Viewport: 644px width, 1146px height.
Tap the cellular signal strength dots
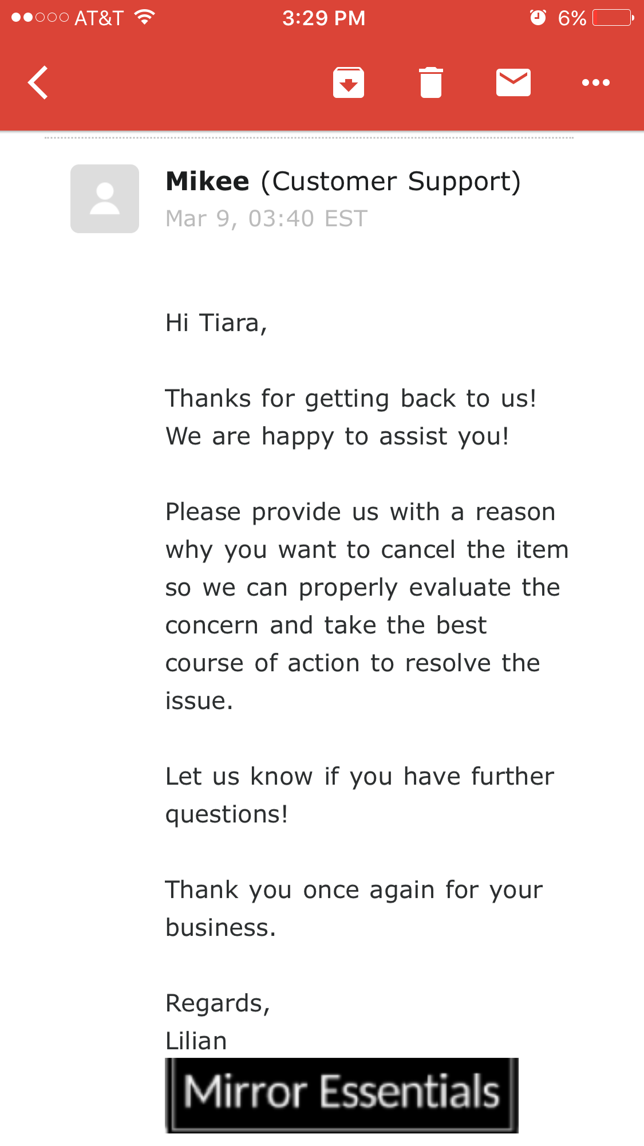[40, 18]
